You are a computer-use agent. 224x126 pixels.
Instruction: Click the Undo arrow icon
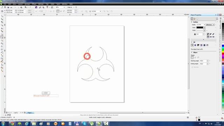(26, 7)
